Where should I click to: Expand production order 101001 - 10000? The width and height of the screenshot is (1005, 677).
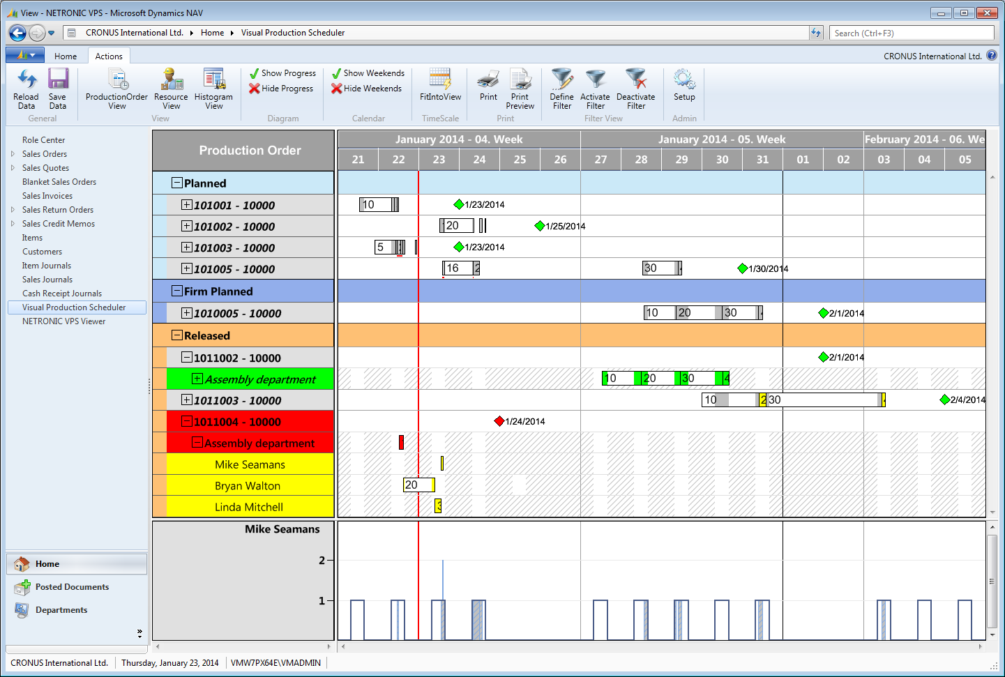pos(186,204)
